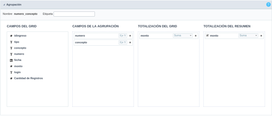Remove monto from Totalización del Resumen
This screenshot has width=272, height=116.
[261, 36]
